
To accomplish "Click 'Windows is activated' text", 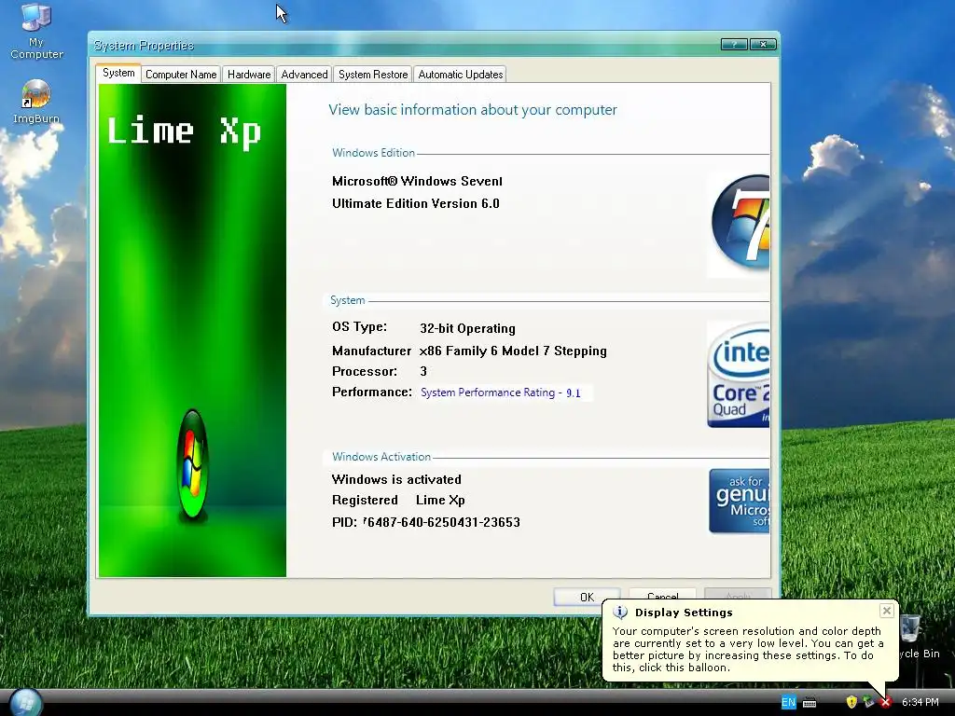I will pos(396,479).
